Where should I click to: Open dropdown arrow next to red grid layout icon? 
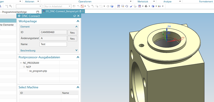pyautogui.click(x=143, y=6)
